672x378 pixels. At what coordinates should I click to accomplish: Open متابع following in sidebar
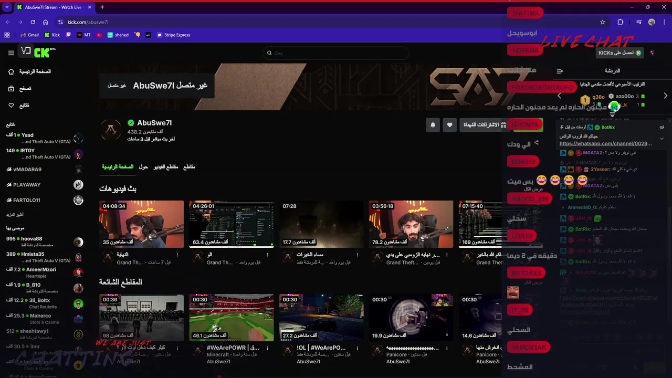click(19, 106)
